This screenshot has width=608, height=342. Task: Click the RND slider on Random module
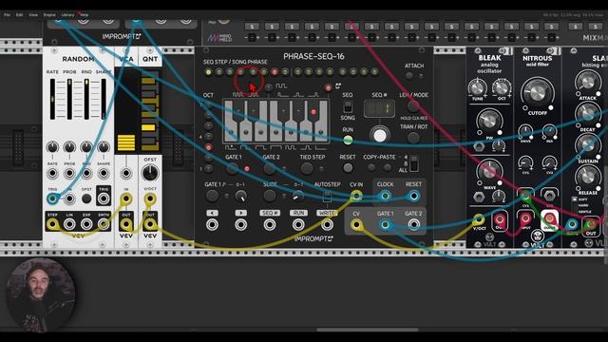(86, 99)
